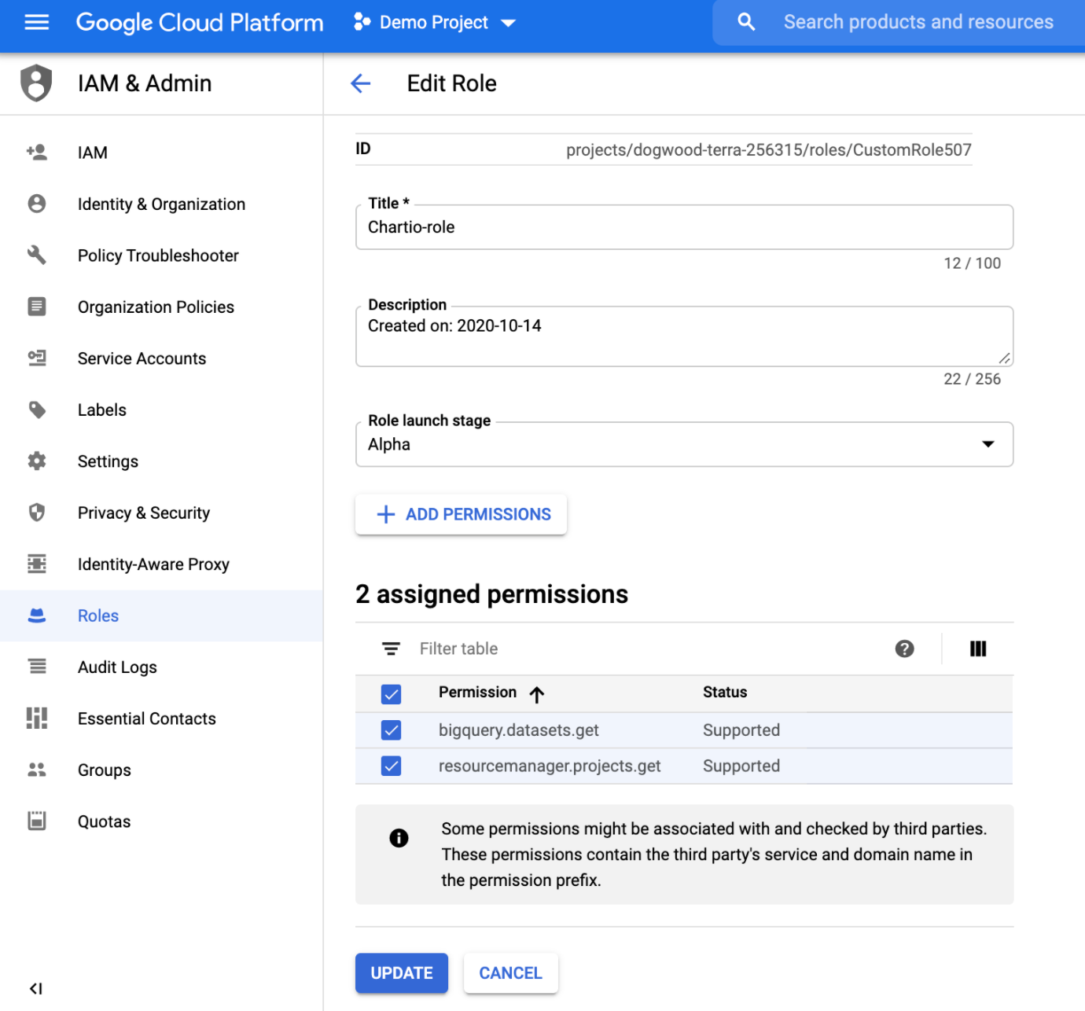Open Quotas in the sidebar
This screenshot has width=1085, height=1011.
tap(161, 821)
